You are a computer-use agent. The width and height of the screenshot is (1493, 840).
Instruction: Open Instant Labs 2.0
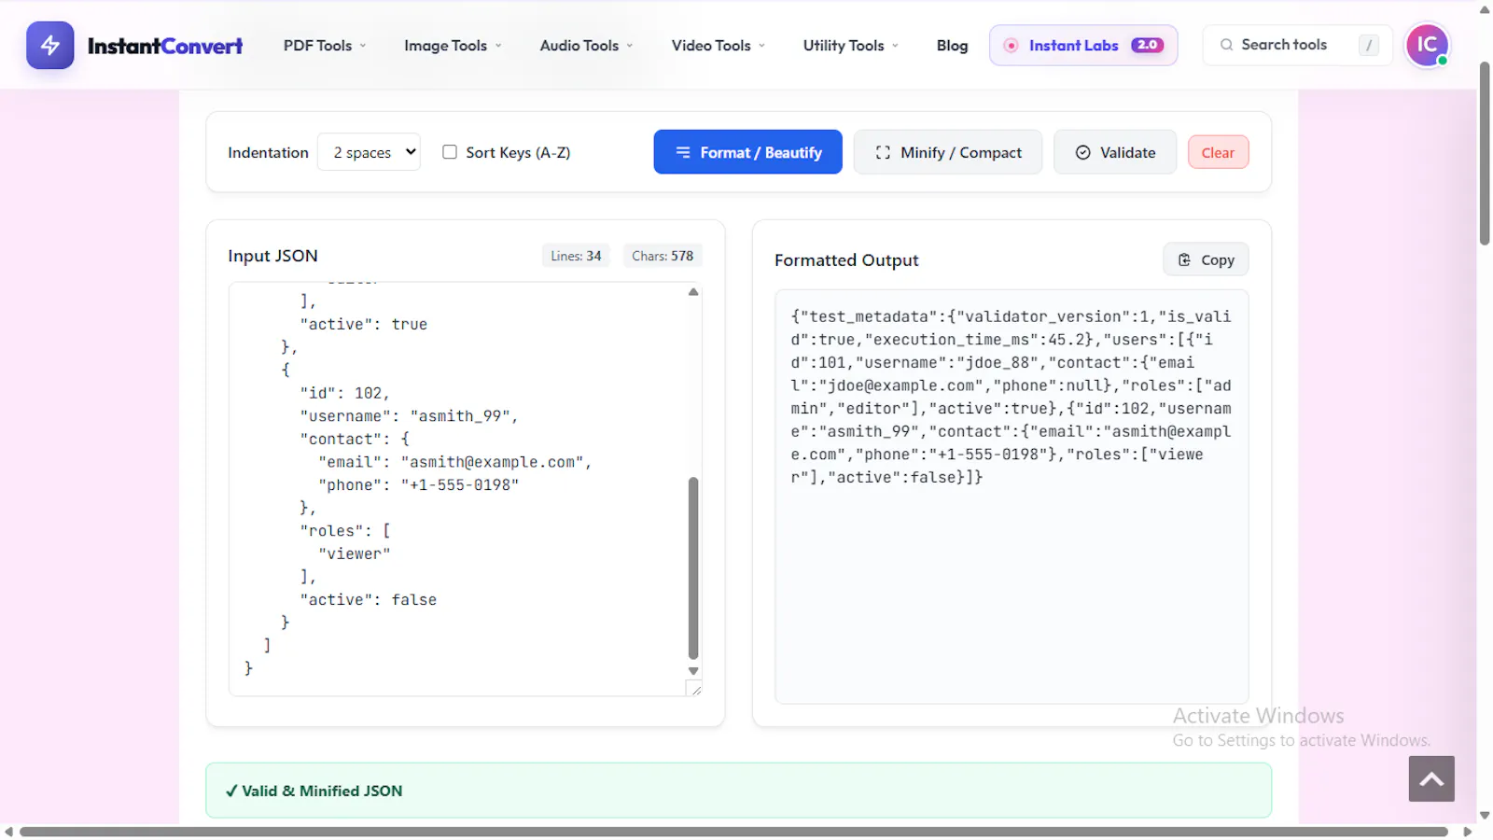(x=1083, y=45)
